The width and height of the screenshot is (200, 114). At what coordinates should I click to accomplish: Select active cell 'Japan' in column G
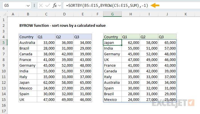(x=112, y=43)
